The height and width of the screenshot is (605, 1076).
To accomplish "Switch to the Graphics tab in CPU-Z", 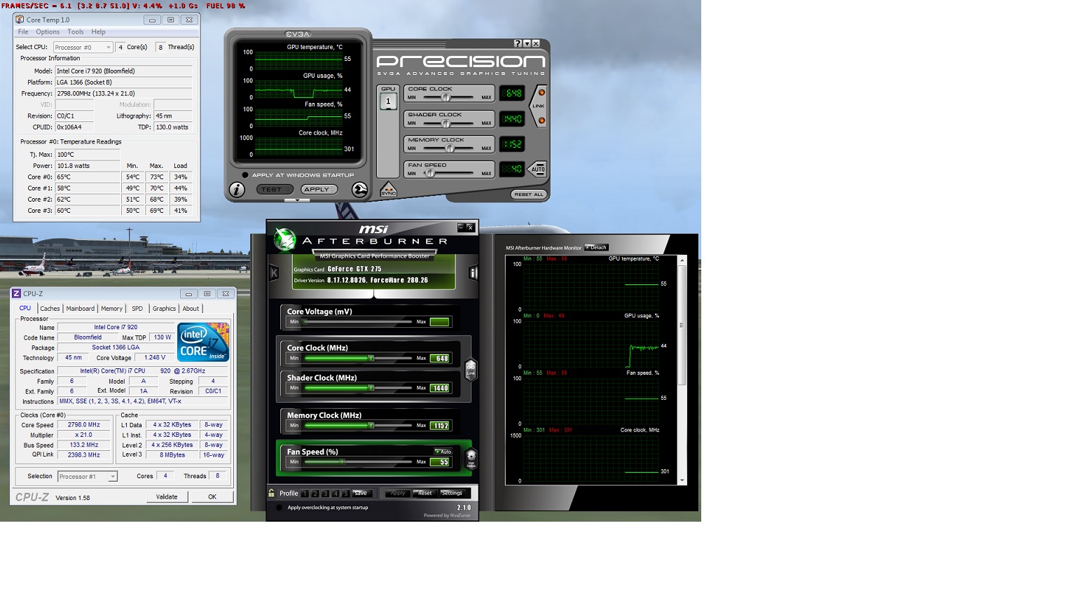I will (164, 308).
